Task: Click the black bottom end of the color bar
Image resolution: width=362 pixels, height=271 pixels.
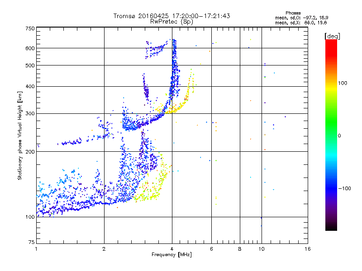Action: pyautogui.click(x=331, y=227)
